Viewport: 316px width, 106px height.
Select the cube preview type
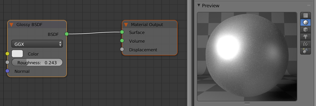click(x=305, y=30)
